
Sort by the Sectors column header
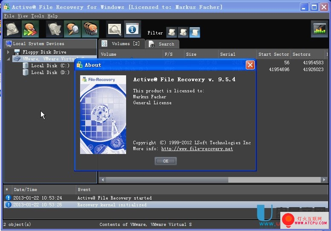click(x=308, y=54)
